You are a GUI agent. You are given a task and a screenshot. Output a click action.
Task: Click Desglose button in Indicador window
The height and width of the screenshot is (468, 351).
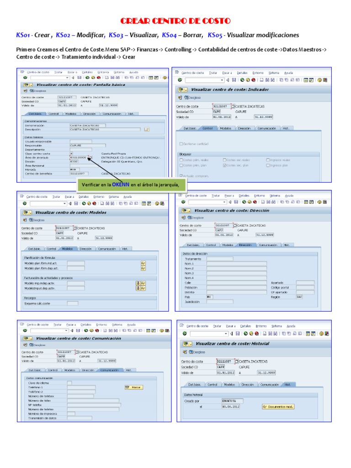tap(192, 98)
